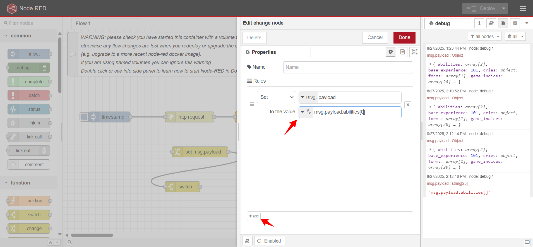Screen dimensions: 533x247
Task: Click the red Done button
Action: coord(404,37)
